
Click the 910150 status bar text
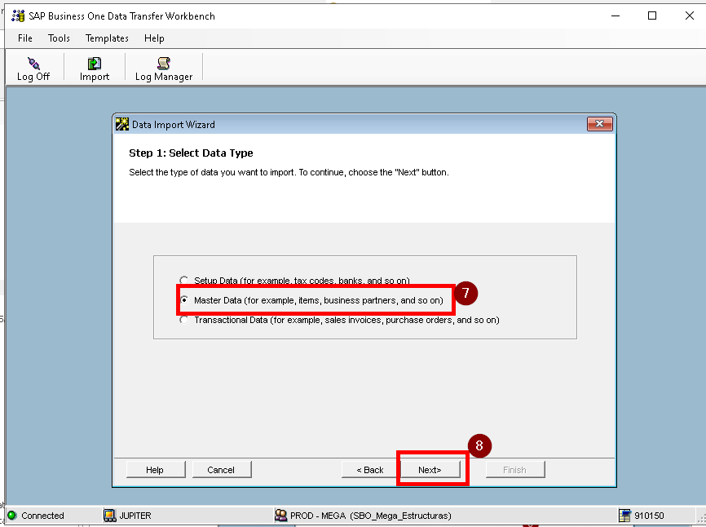649,516
